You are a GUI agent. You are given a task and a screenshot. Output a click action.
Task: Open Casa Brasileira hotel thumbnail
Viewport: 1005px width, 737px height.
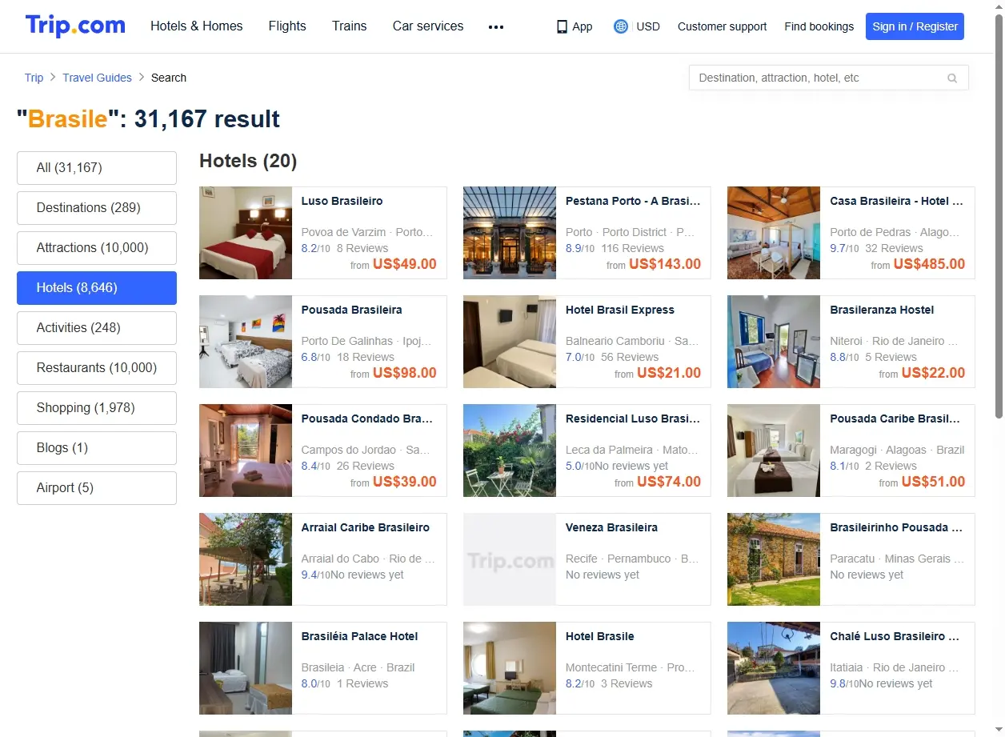pos(774,233)
